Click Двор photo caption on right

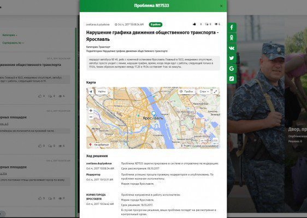(297, 129)
